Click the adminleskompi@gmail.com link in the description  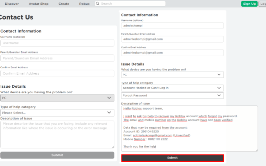coord(153,135)
